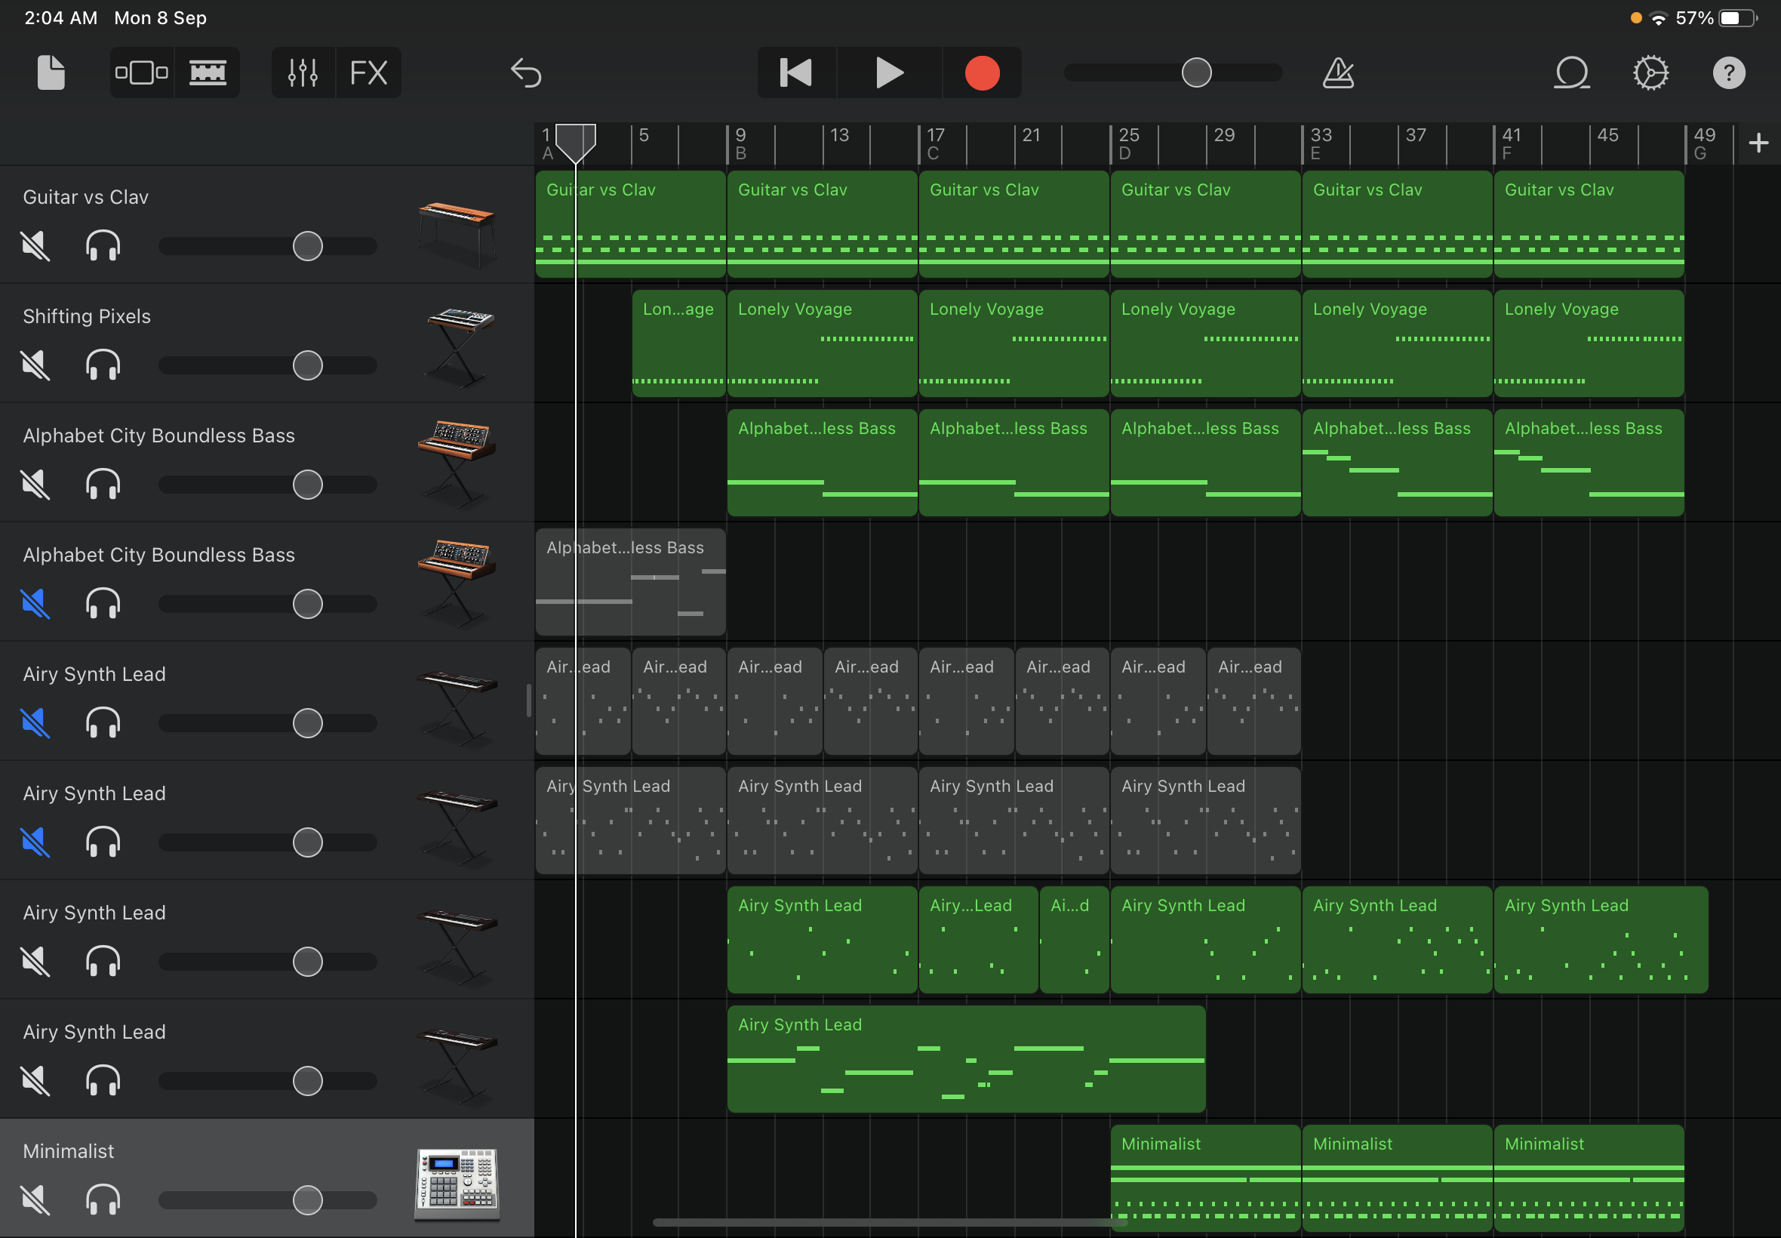Mute the Guitar vs Clav track

[35, 247]
